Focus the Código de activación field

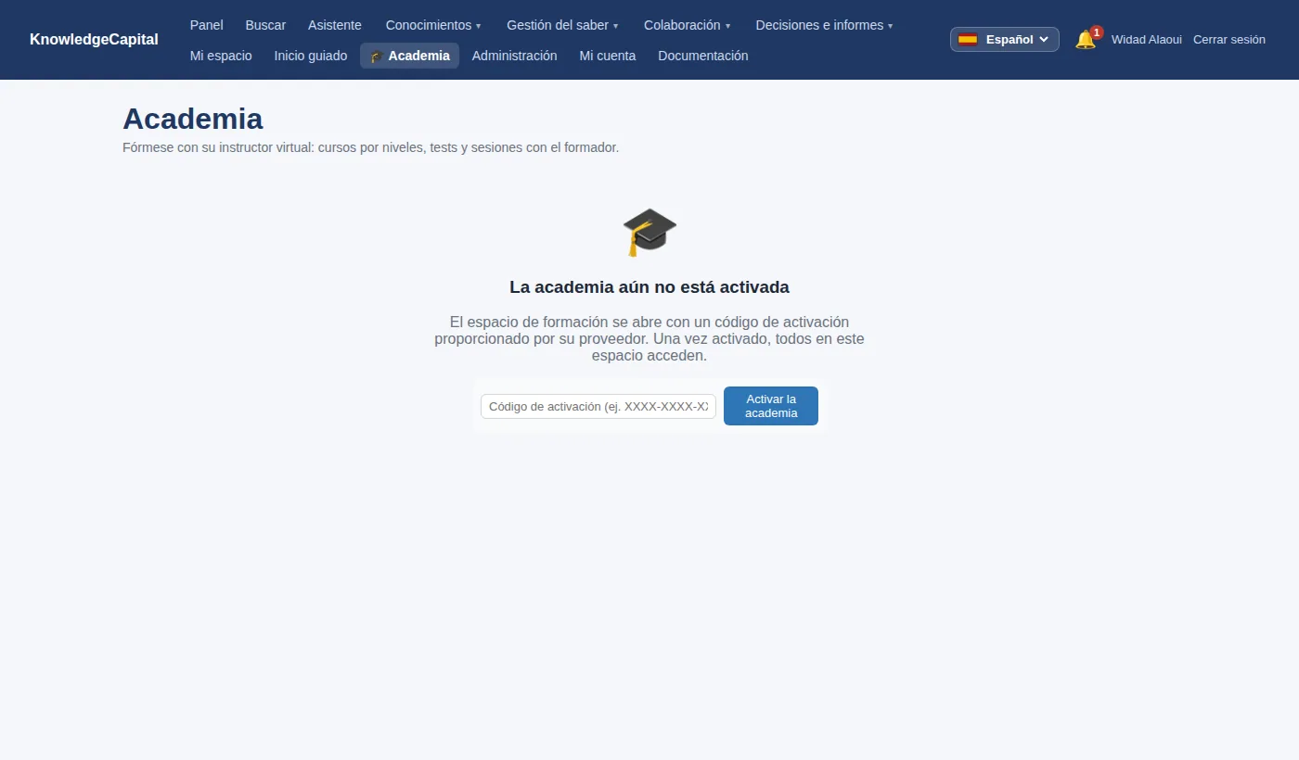point(598,406)
